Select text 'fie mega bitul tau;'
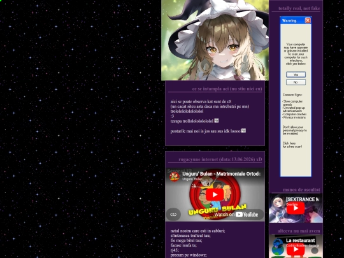The width and height of the screenshot is (344, 258). [186, 240]
